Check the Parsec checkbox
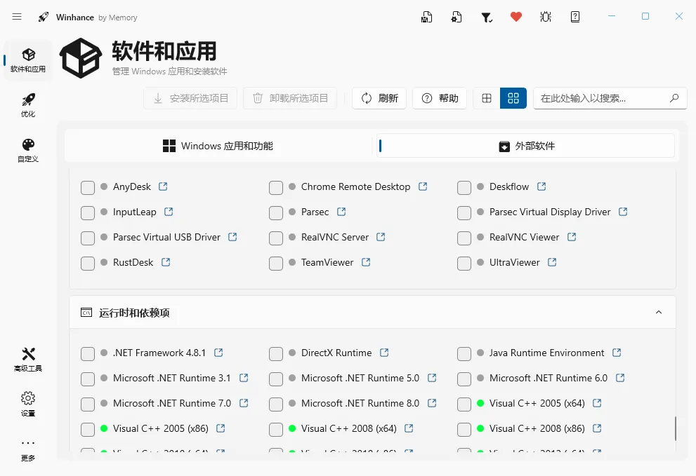 tap(275, 212)
